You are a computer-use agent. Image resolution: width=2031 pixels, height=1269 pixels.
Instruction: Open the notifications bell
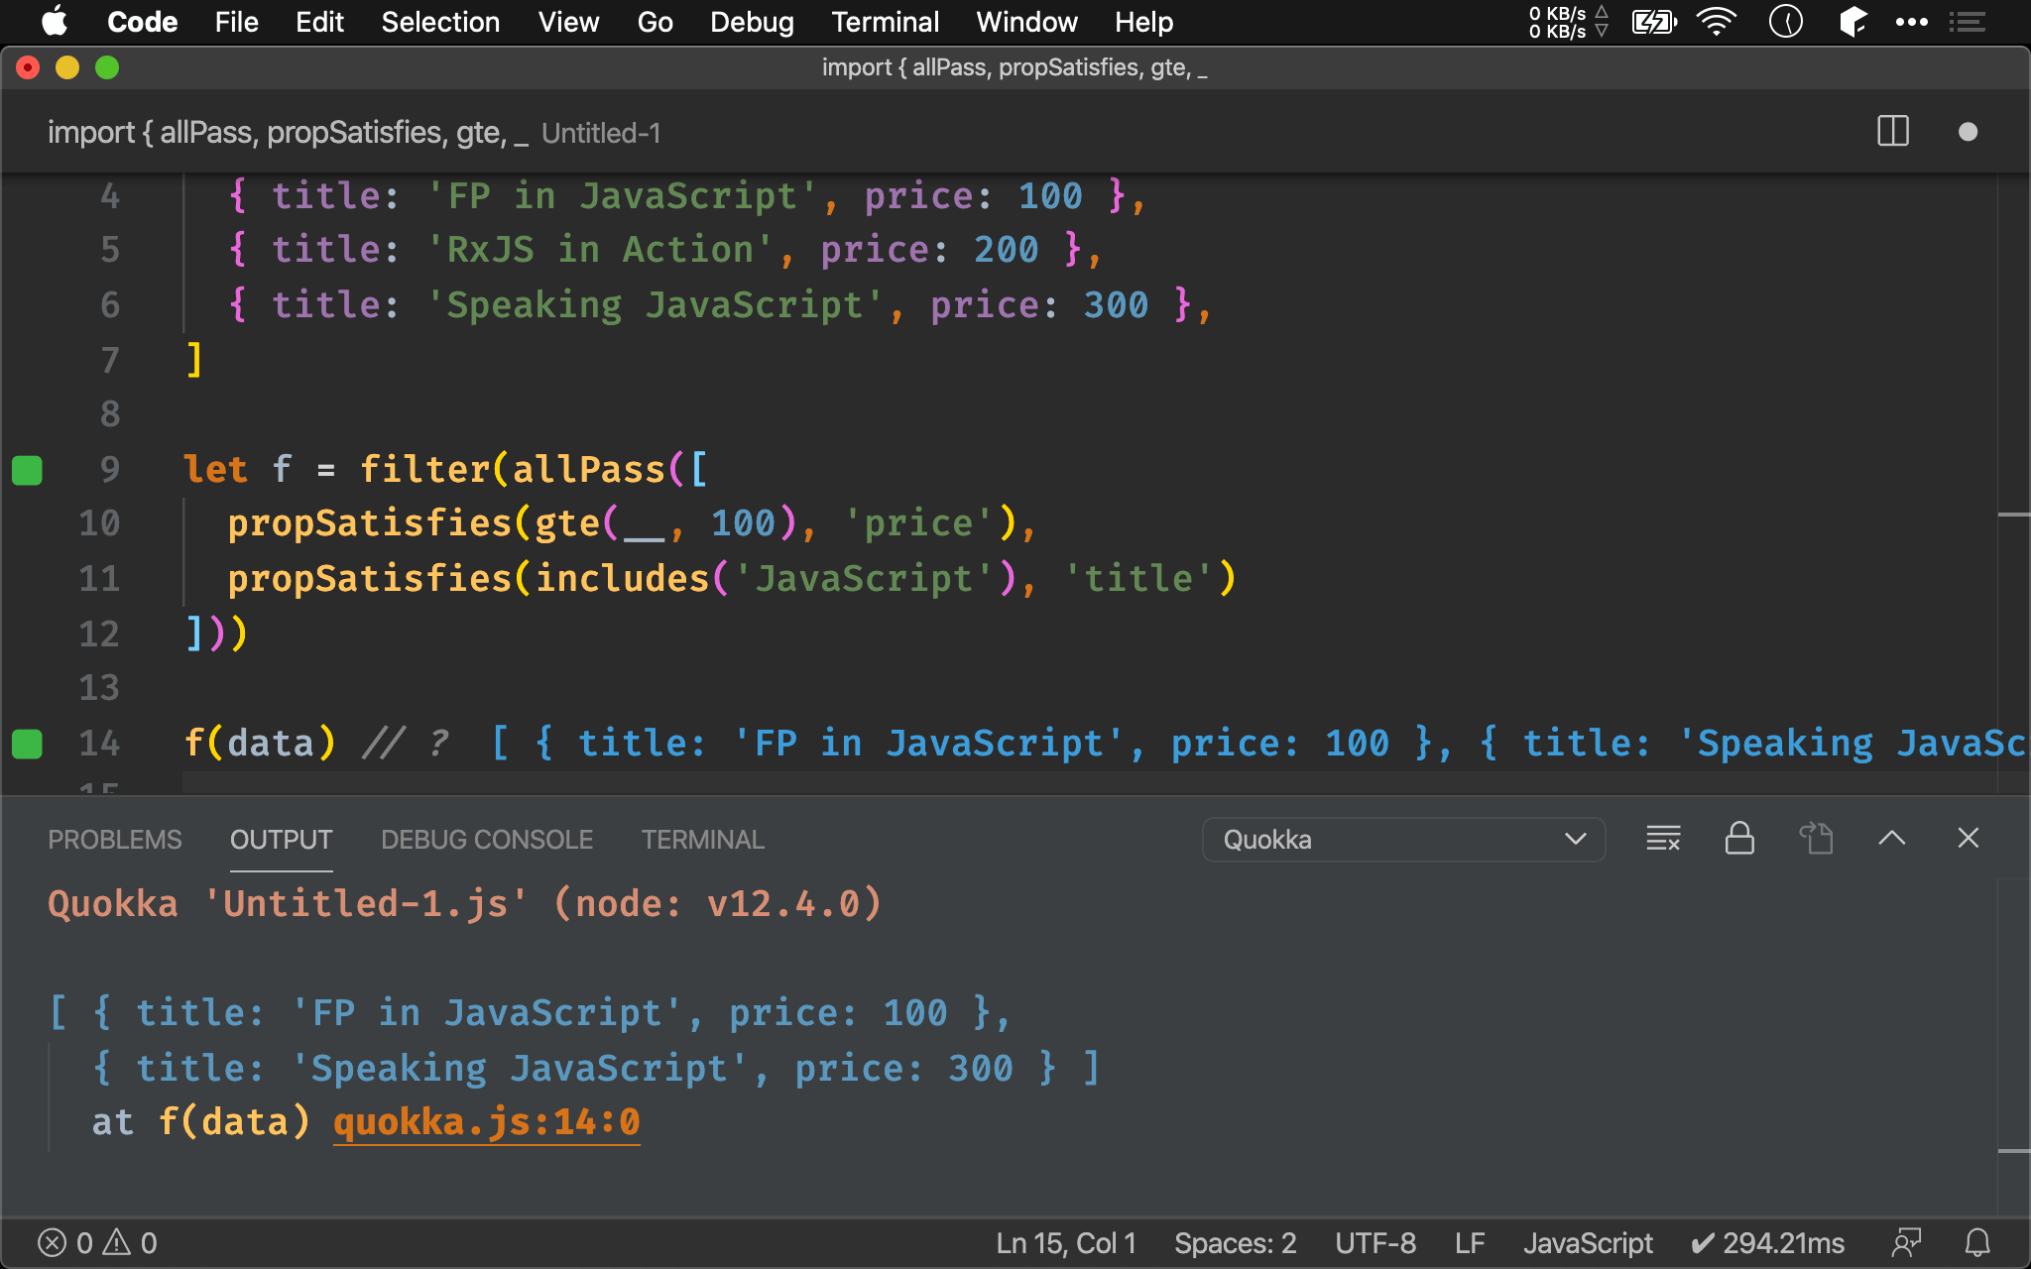click(1977, 1243)
